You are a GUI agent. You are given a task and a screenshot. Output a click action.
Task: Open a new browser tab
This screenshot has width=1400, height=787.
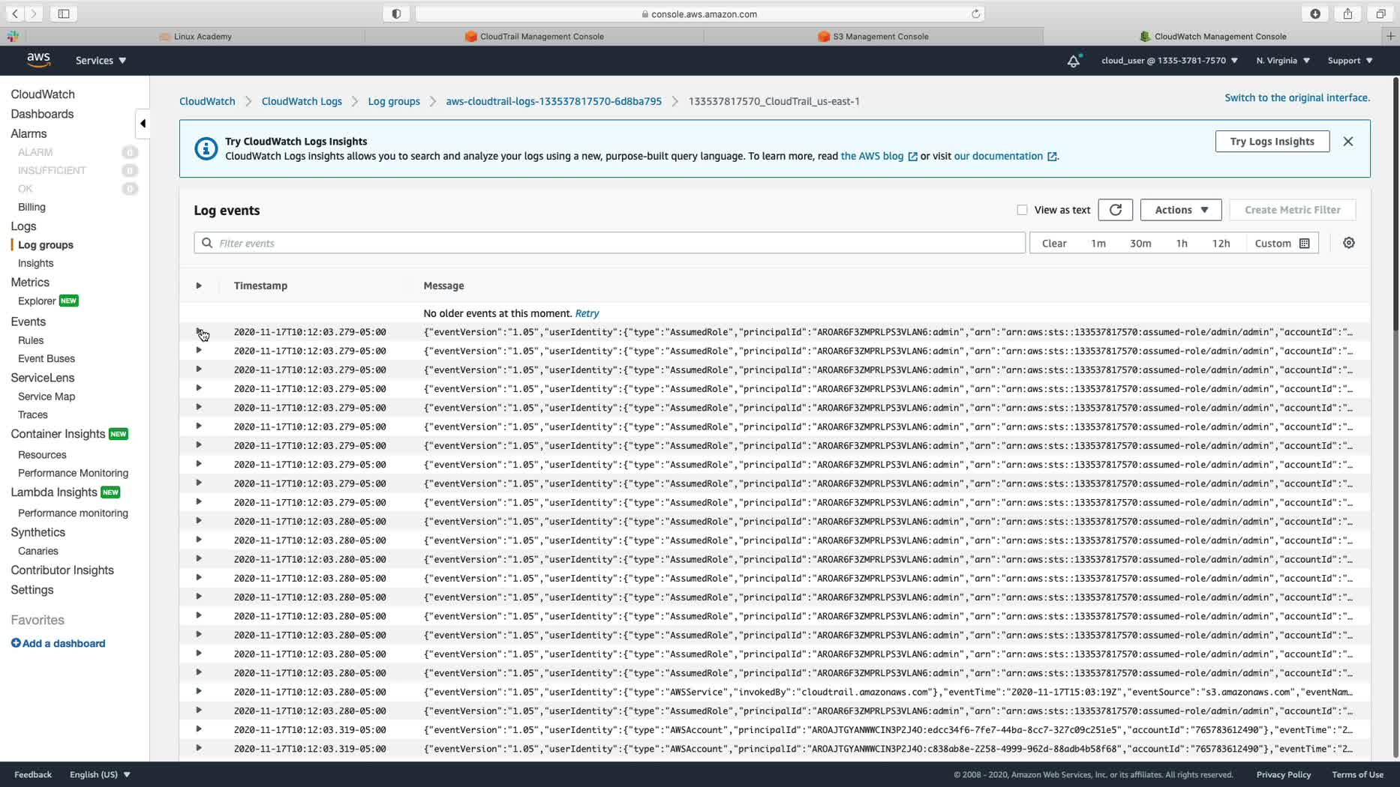1390,36
